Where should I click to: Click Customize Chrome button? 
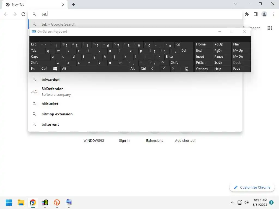pos(252,187)
